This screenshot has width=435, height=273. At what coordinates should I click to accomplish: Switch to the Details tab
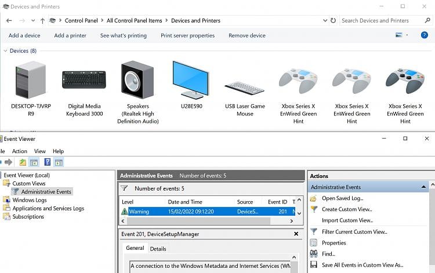coord(158,249)
